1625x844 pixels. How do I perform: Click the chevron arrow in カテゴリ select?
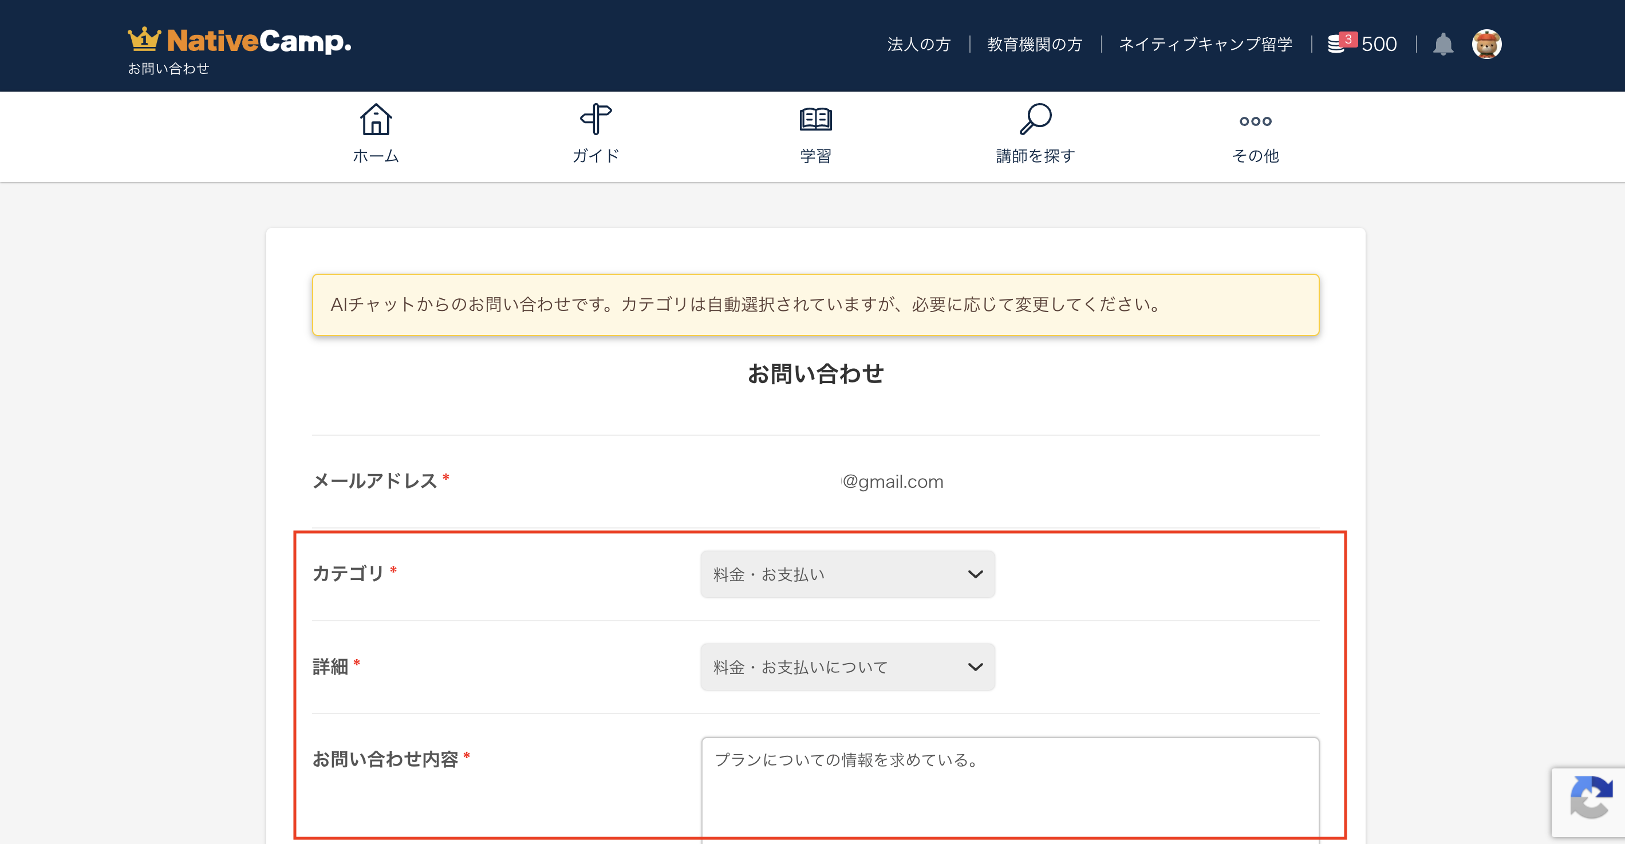point(975,574)
